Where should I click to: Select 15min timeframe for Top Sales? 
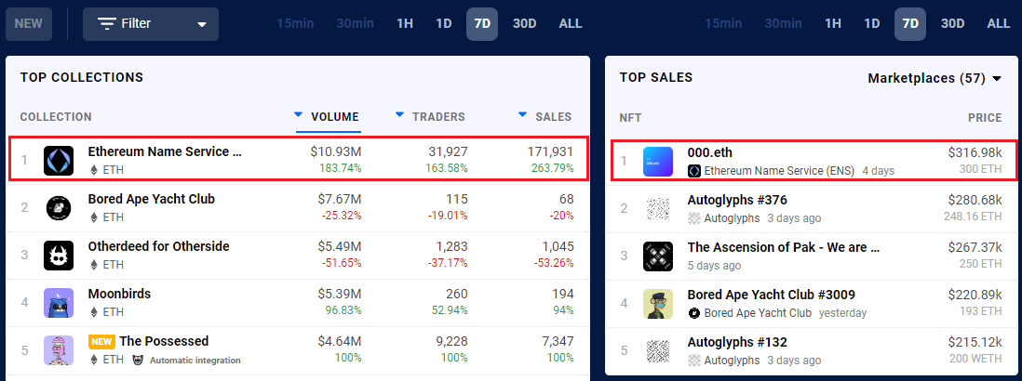tap(723, 24)
